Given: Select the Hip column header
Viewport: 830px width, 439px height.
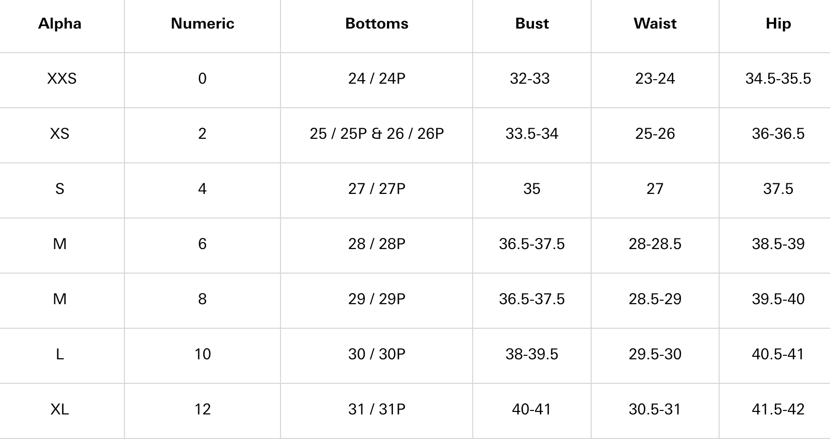Looking at the screenshot, I should (x=778, y=24).
